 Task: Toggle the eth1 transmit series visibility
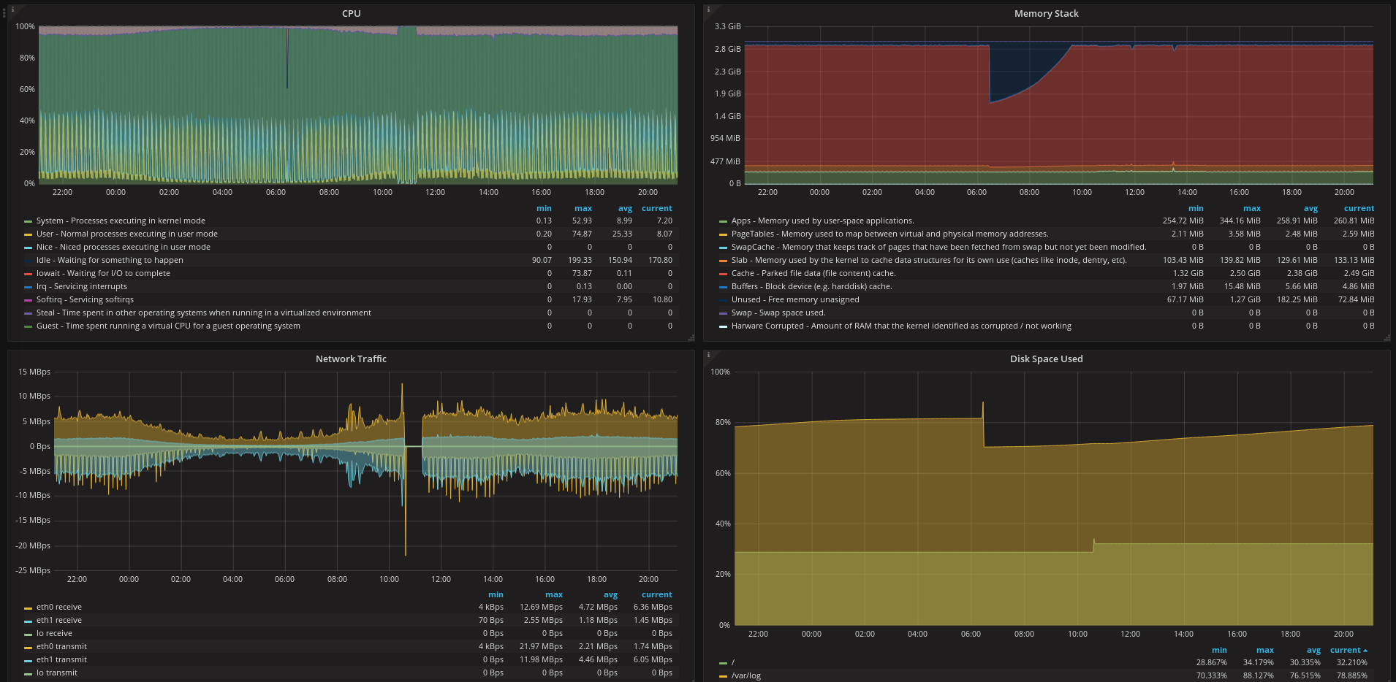coord(61,659)
